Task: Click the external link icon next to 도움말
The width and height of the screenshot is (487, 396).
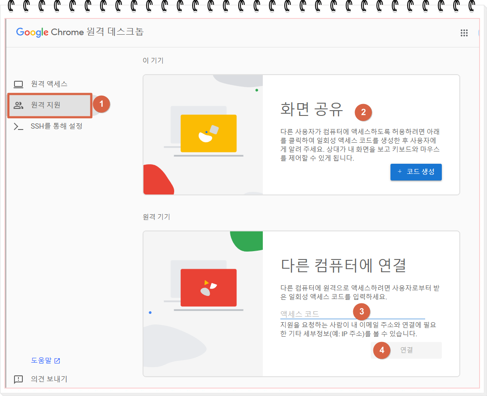Action: [x=57, y=360]
